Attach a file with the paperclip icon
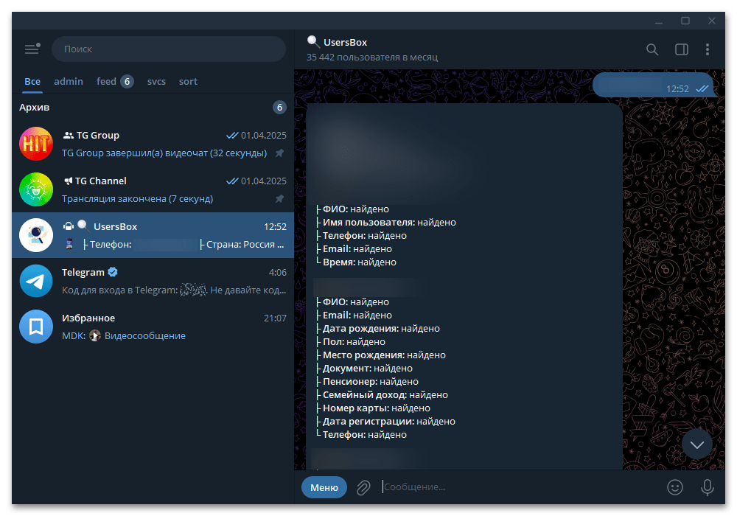The width and height of the screenshot is (737, 516). pos(363,487)
